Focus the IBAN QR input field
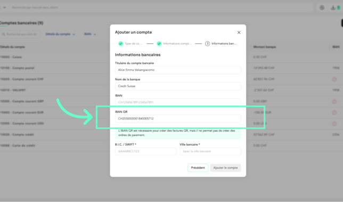Viewport: 343px width, 202px height. coord(178,119)
